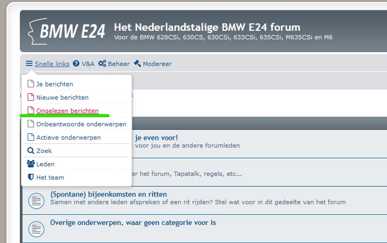Open the Beheer link
This screenshot has width=387, height=243.
pyautogui.click(x=119, y=64)
